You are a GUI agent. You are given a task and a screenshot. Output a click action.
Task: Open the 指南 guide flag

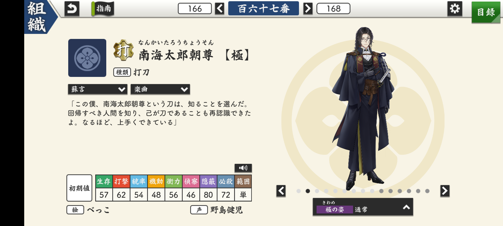point(103,8)
